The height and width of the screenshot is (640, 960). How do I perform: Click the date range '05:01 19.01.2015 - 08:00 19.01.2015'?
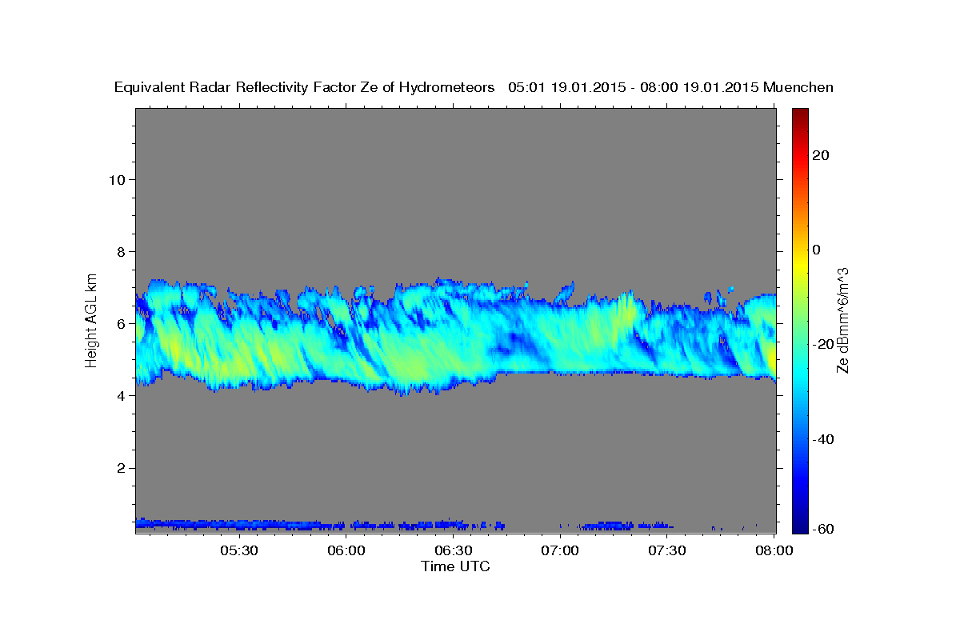[633, 87]
